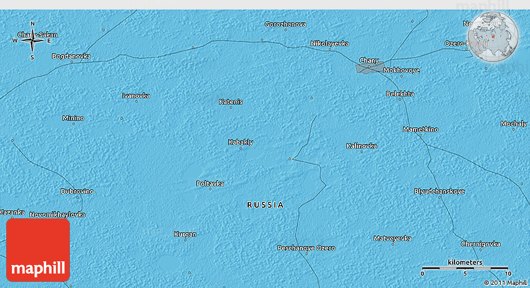The height and width of the screenshot is (288, 530).
Task: Click the compass rose icon
Action: (32, 40)
